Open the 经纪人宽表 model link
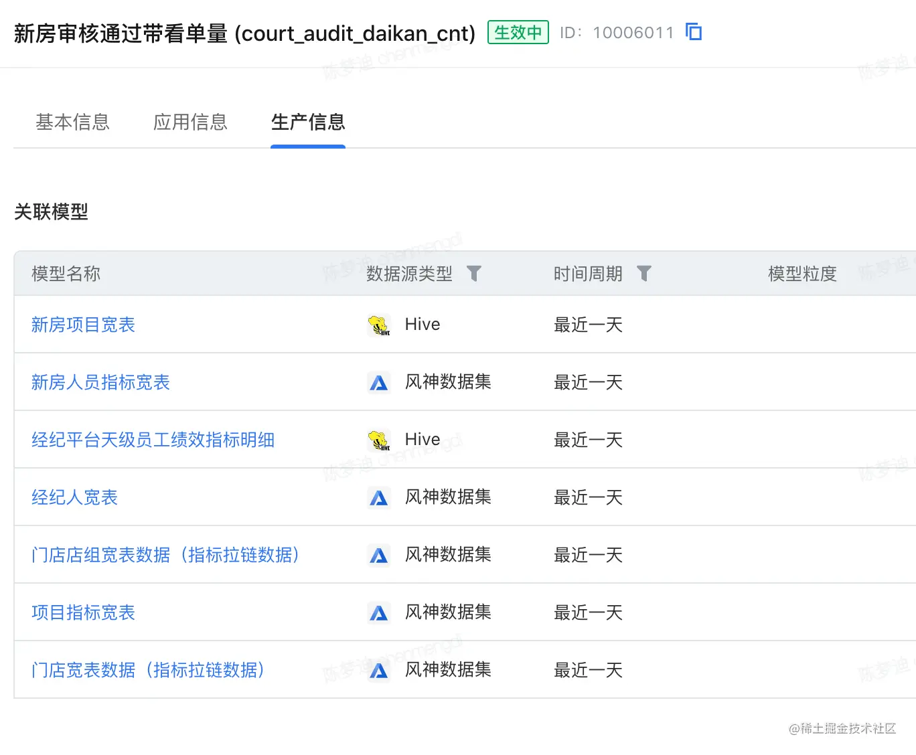 [74, 497]
